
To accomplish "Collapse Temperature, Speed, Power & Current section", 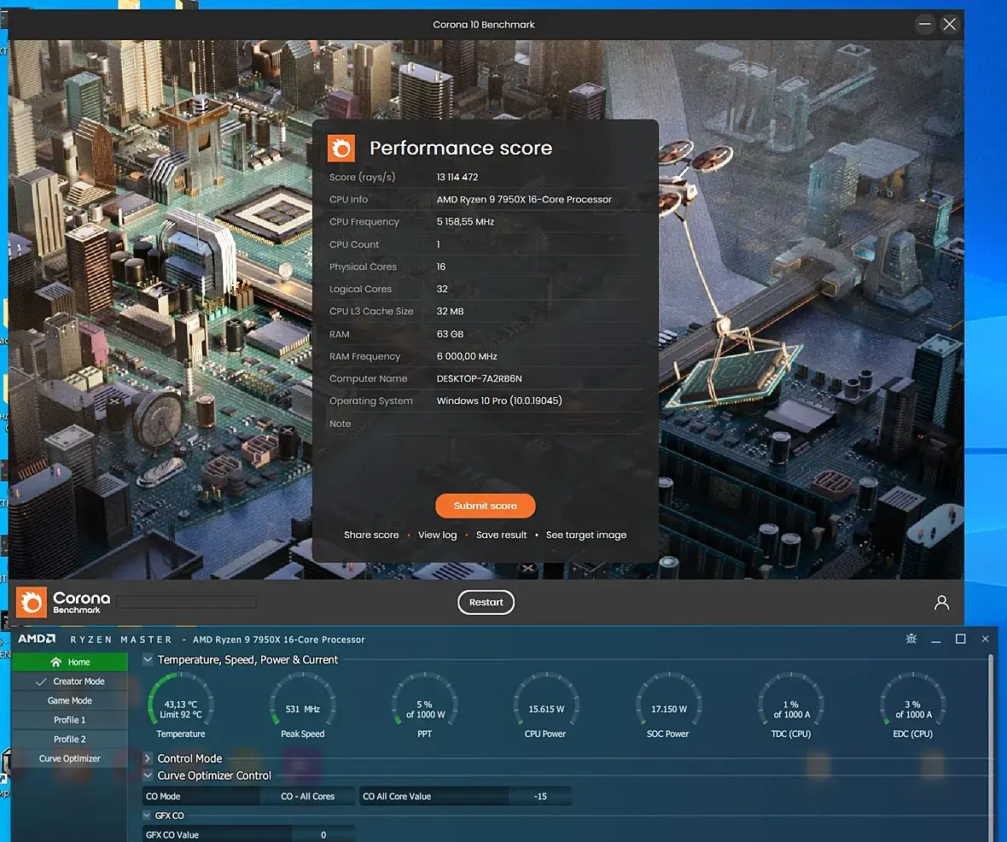I will click(148, 659).
